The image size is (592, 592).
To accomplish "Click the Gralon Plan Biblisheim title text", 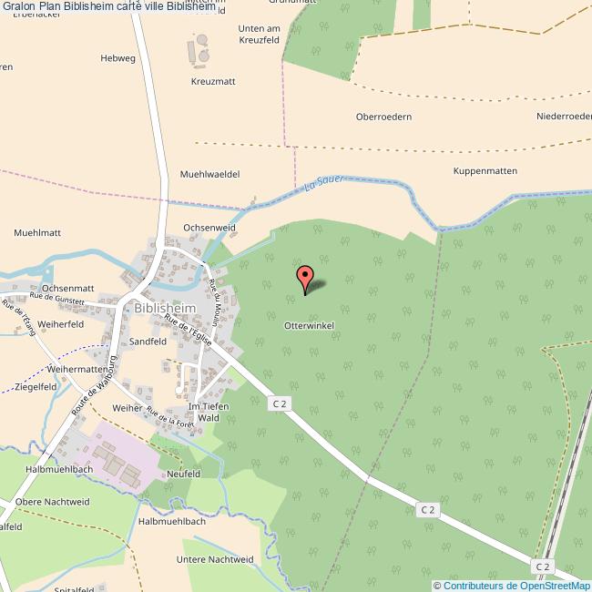I will tap(109, 6).
